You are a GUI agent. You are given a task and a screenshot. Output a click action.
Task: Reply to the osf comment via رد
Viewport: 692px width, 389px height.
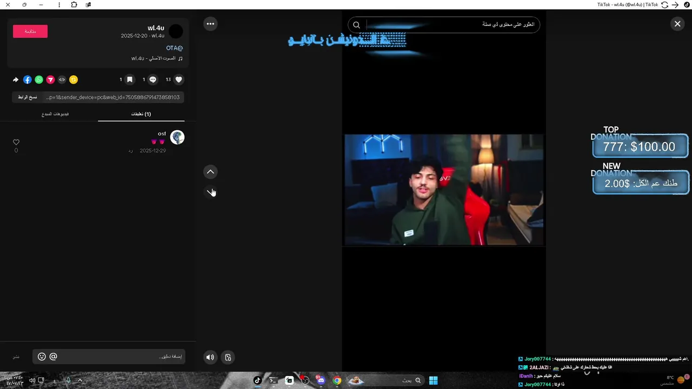tap(130, 151)
